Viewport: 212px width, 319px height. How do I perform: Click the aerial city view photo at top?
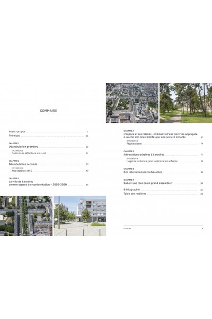pos(132,103)
